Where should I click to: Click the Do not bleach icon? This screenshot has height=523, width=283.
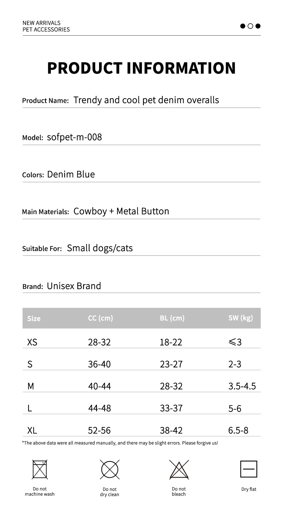pos(179,470)
